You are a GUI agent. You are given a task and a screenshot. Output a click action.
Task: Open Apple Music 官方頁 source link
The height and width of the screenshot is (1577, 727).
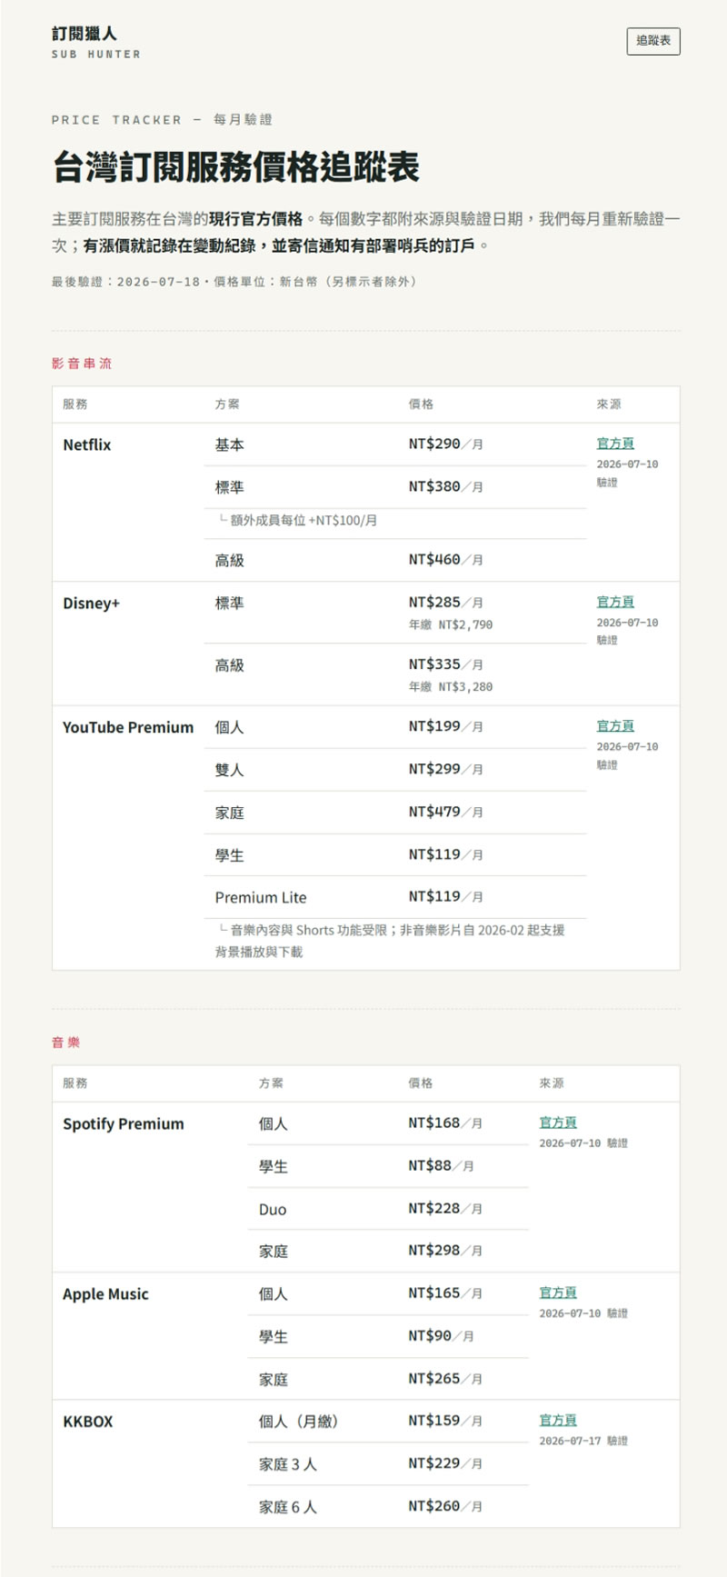click(558, 1293)
